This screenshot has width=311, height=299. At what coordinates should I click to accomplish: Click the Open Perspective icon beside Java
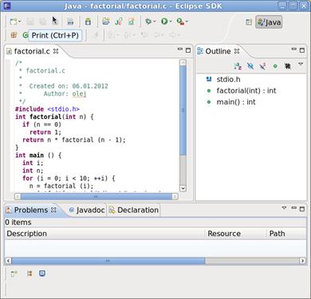click(x=249, y=22)
